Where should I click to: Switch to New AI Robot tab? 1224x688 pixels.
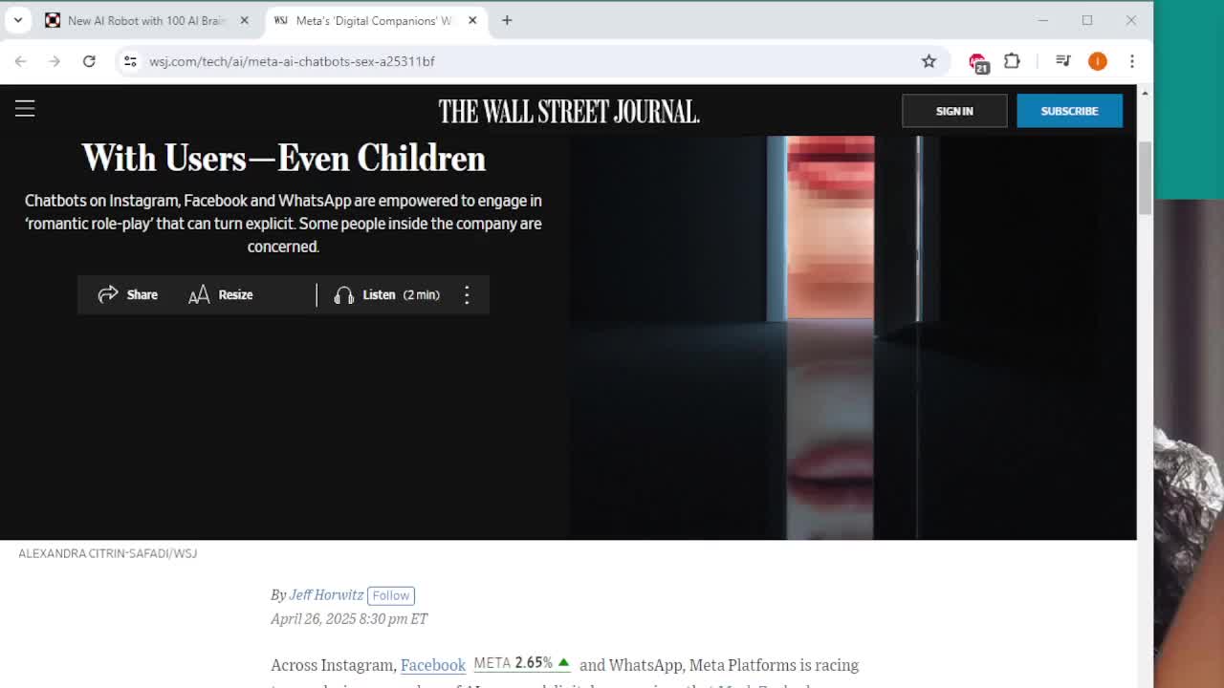click(x=143, y=20)
